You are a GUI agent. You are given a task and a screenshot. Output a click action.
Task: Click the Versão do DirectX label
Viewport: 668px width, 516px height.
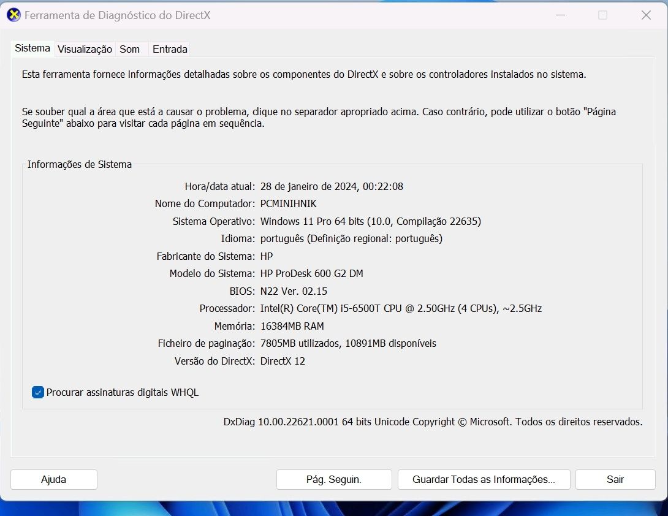214,361
